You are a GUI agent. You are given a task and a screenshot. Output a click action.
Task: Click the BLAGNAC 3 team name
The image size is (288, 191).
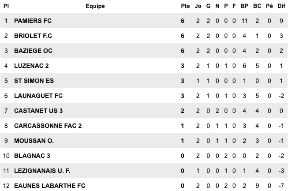tap(32, 156)
